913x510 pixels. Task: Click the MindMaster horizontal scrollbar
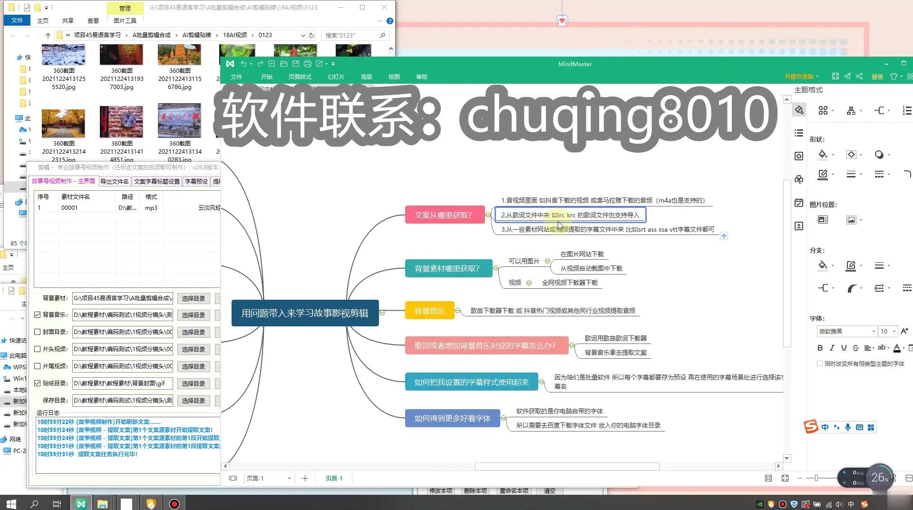click(x=567, y=466)
